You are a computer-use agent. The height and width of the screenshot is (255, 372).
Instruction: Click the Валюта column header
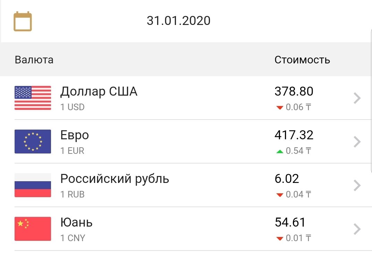(34, 60)
